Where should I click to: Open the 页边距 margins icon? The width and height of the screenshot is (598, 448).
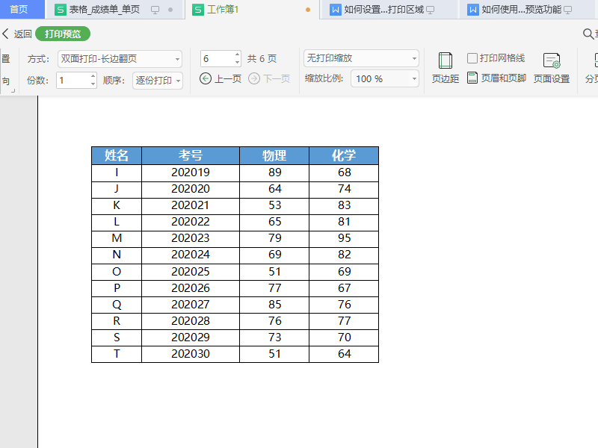coord(445,60)
